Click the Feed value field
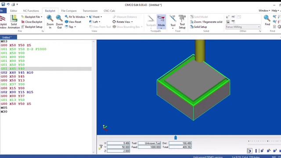The image size is (281, 158). [x=149, y=147]
